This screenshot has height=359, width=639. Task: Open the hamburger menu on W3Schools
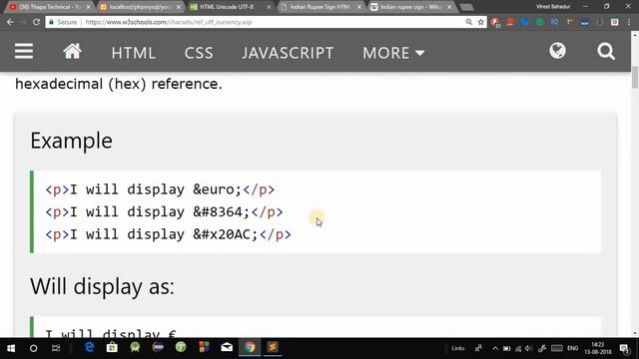click(x=24, y=52)
